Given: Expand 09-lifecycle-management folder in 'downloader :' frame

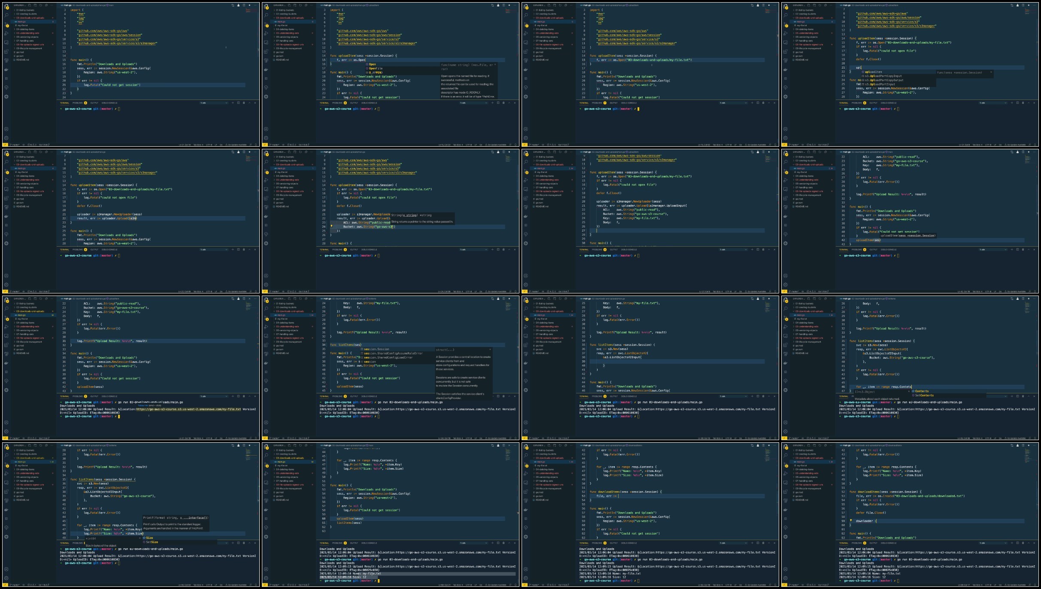Looking at the screenshot, I should [x=807, y=489].
